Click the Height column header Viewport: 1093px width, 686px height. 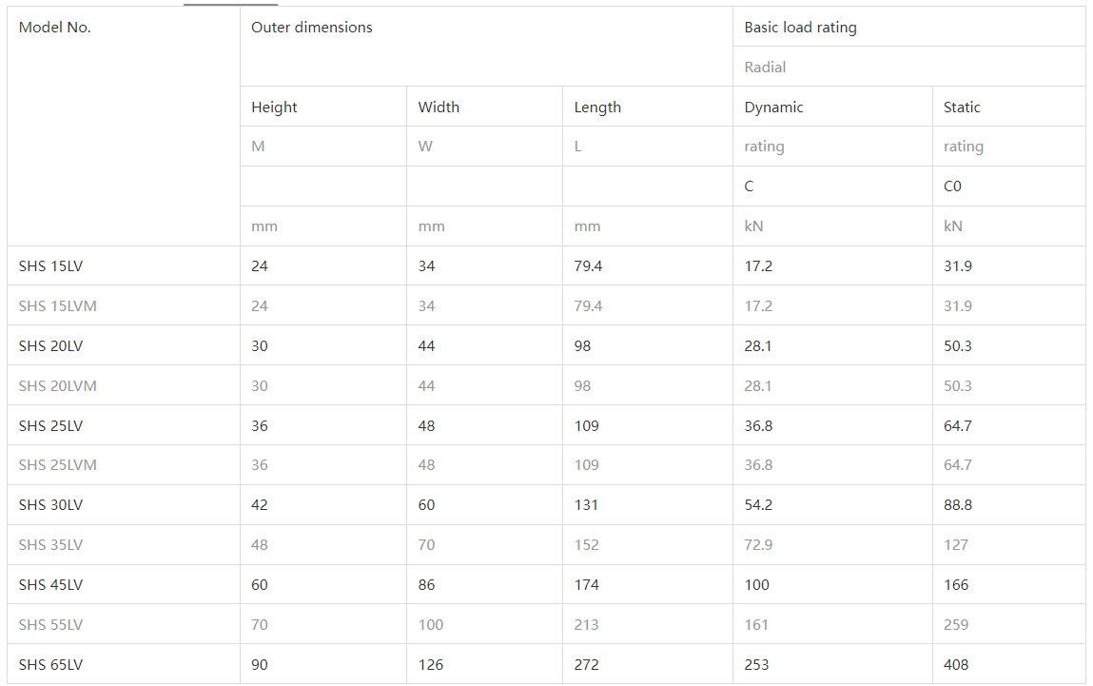274,108
